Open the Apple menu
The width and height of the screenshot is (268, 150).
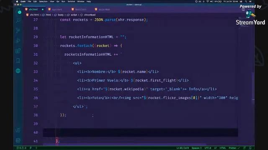[x=17, y=1]
